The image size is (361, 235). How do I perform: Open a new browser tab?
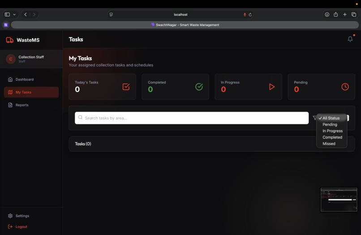point(345,14)
